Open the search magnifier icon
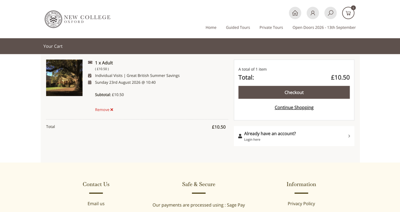The height and width of the screenshot is (212, 400). [330, 13]
